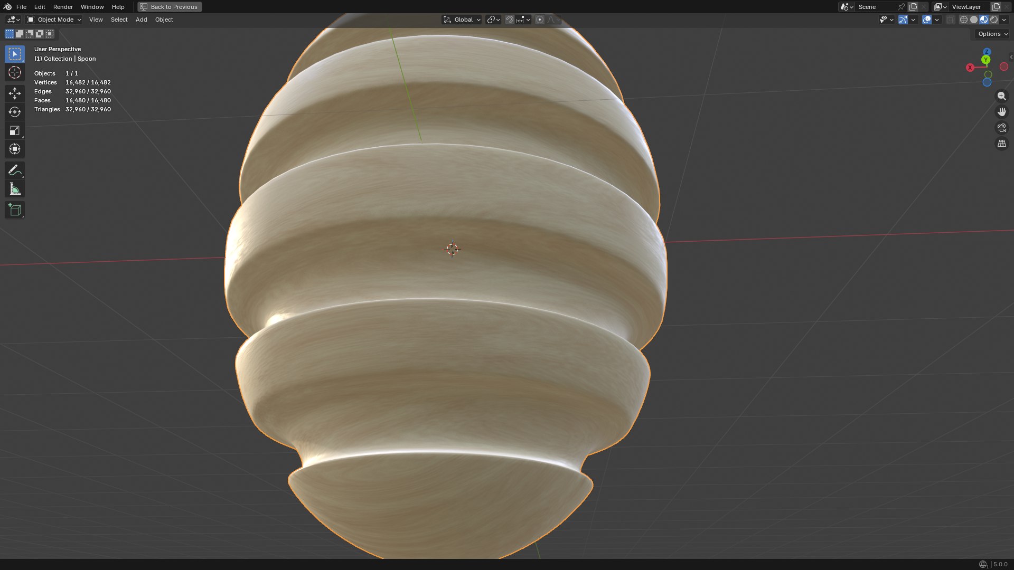Select the Measure tool
The image size is (1014, 570).
tap(15, 189)
